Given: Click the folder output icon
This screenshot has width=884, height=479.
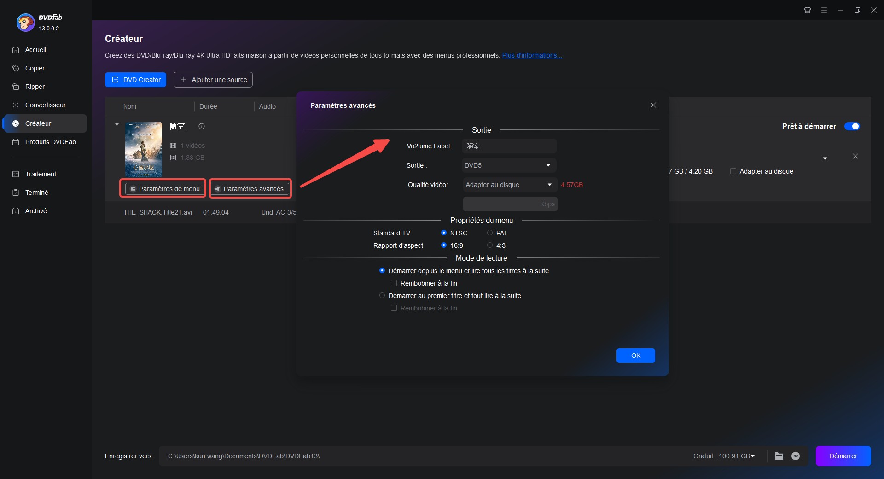Looking at the screenshot, I should point(779,456).
